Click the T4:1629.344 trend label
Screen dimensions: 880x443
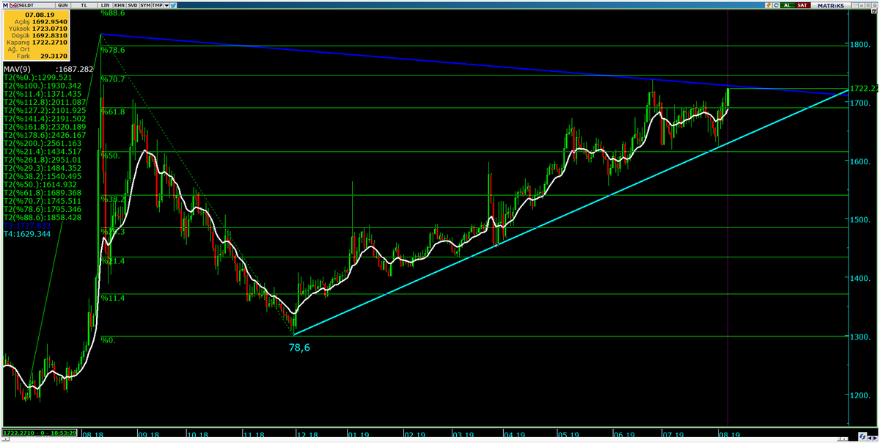pos(26,233)
